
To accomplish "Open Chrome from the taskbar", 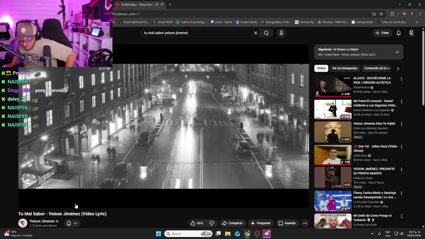I will tap(247, 234).
